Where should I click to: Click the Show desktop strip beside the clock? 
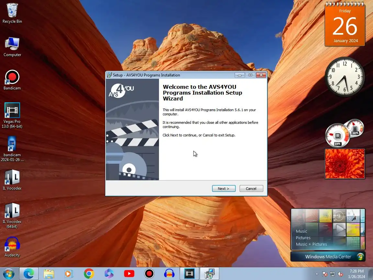pos(371,274)
